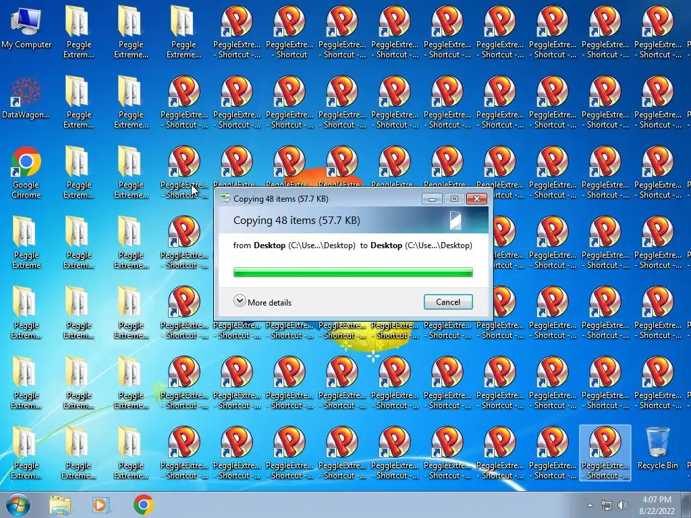Screen dimensions: 691x518
Task: Click the volume speaker tray icon
Action: coord(622,505)
